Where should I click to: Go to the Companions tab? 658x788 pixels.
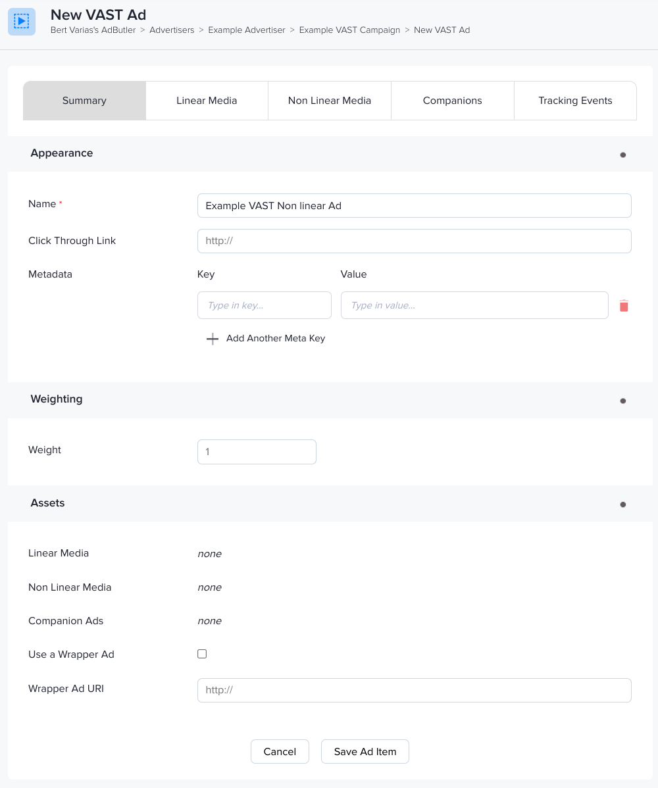point(453,101)
